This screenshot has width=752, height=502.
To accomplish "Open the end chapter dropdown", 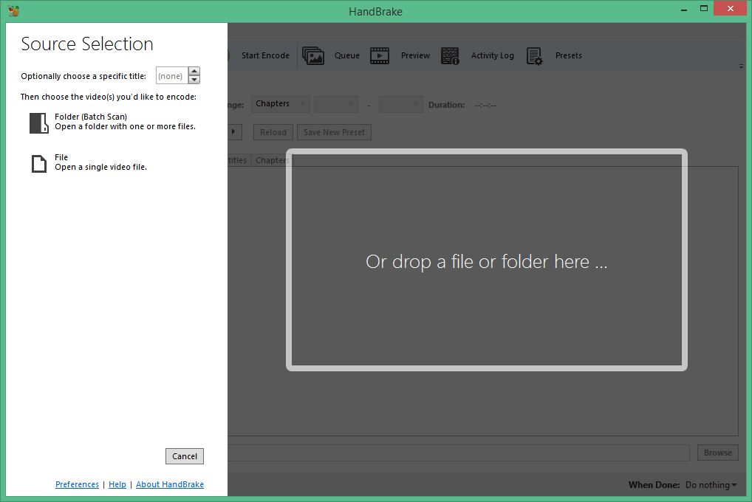I will [401, 104].
